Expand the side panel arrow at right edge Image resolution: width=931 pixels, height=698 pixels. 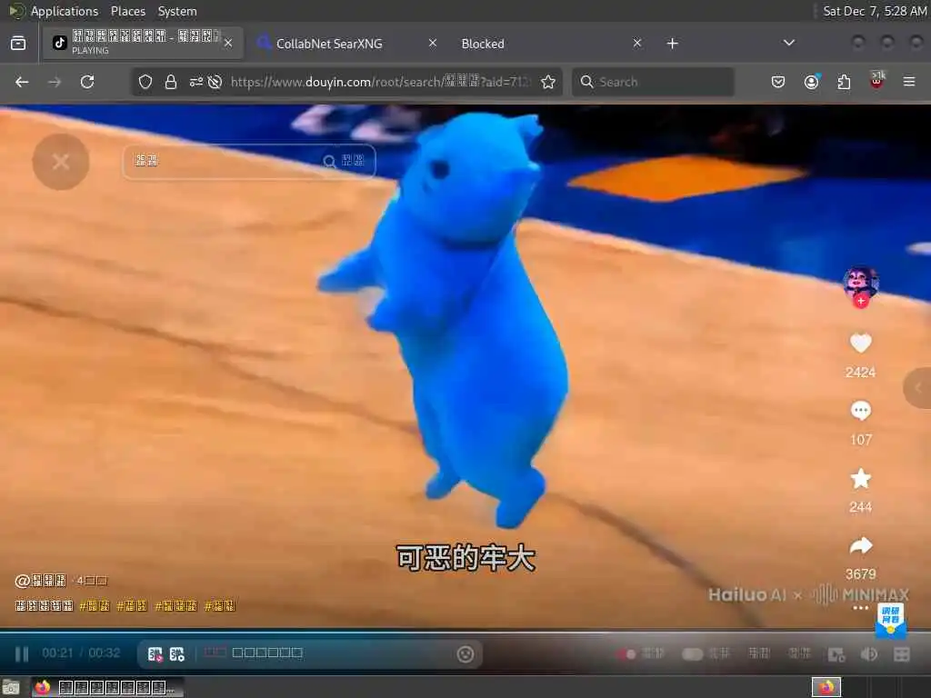918,387
